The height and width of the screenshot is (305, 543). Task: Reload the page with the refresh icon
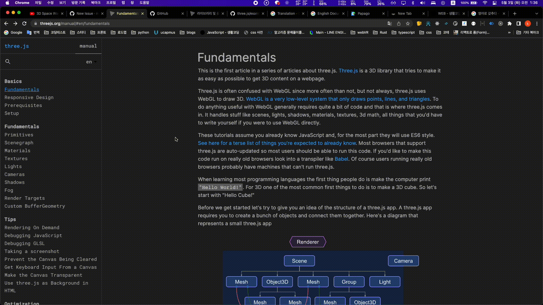pyautogui.click(x=24, y=23)
